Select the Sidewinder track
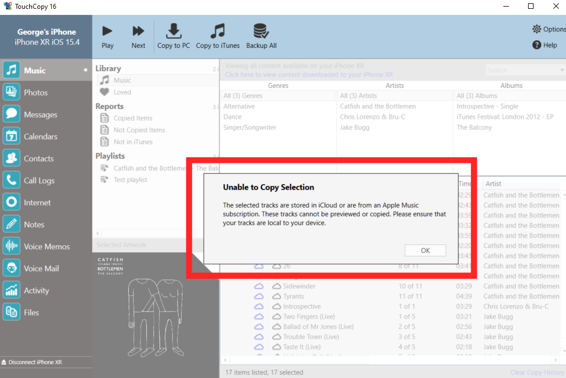Image resolution: width=566 pixels, height=378 pixels. click(299, 286)
